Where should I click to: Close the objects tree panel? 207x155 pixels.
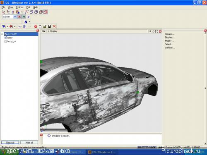38,31
